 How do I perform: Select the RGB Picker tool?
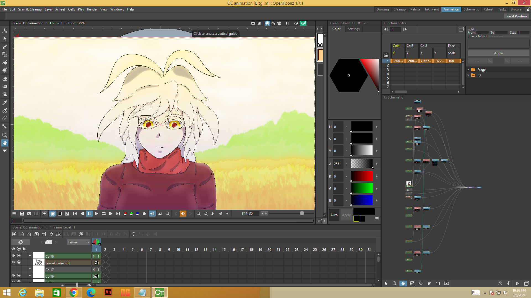[x=5, y=110]
